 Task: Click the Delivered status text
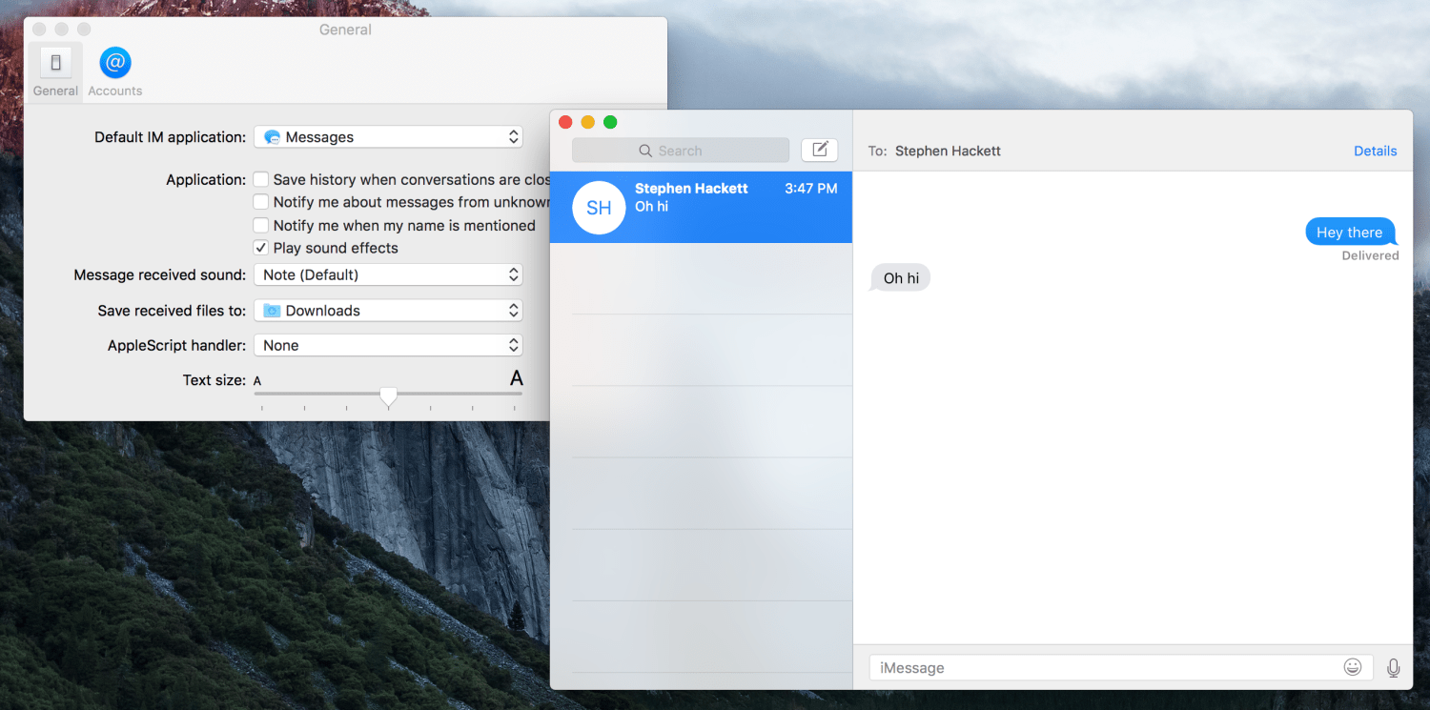coord(1370,255)
